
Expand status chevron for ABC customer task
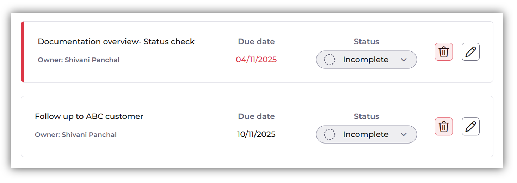coord(404,134)
